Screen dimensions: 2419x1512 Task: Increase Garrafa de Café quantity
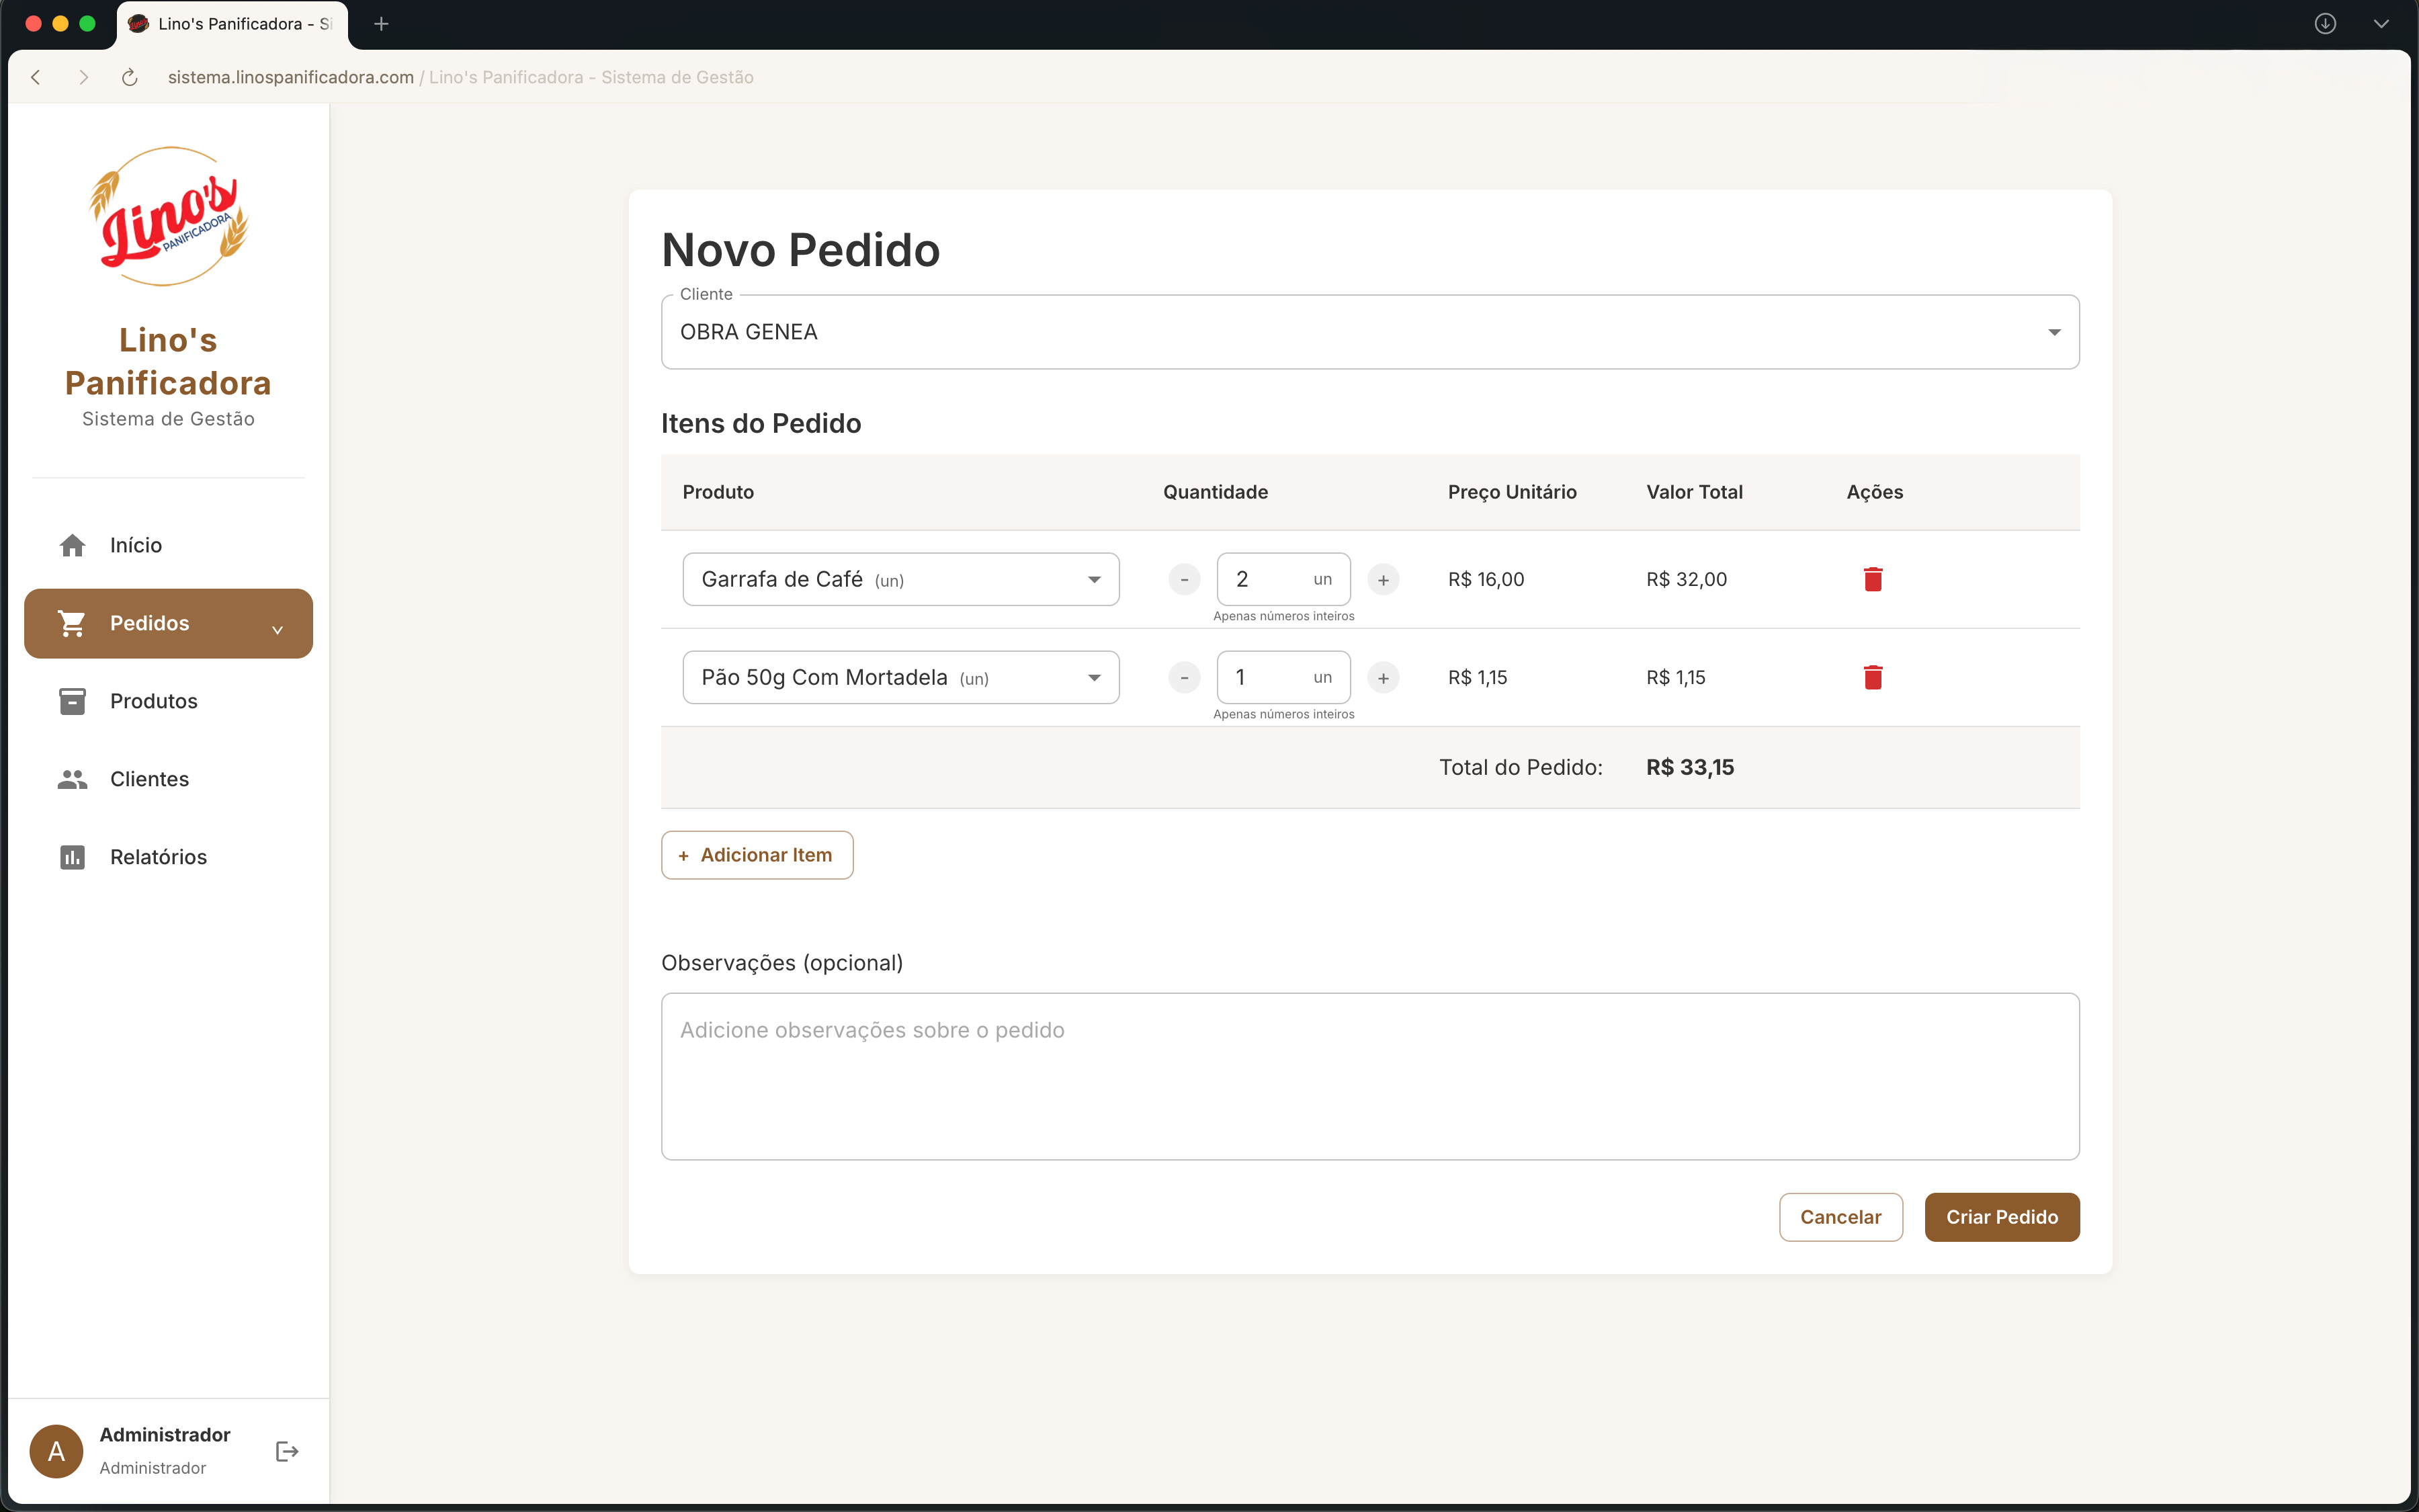(x=1384, y=579)
